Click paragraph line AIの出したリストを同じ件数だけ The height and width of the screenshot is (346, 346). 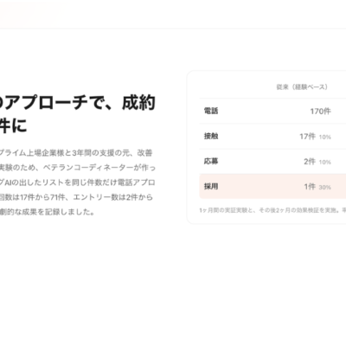pyautogui.click(x=78, y=183)
